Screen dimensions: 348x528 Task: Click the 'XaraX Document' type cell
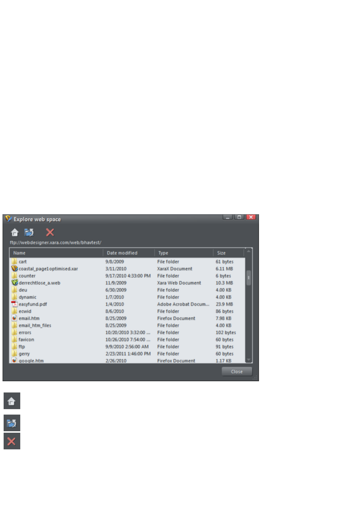(x=175, y=269)
